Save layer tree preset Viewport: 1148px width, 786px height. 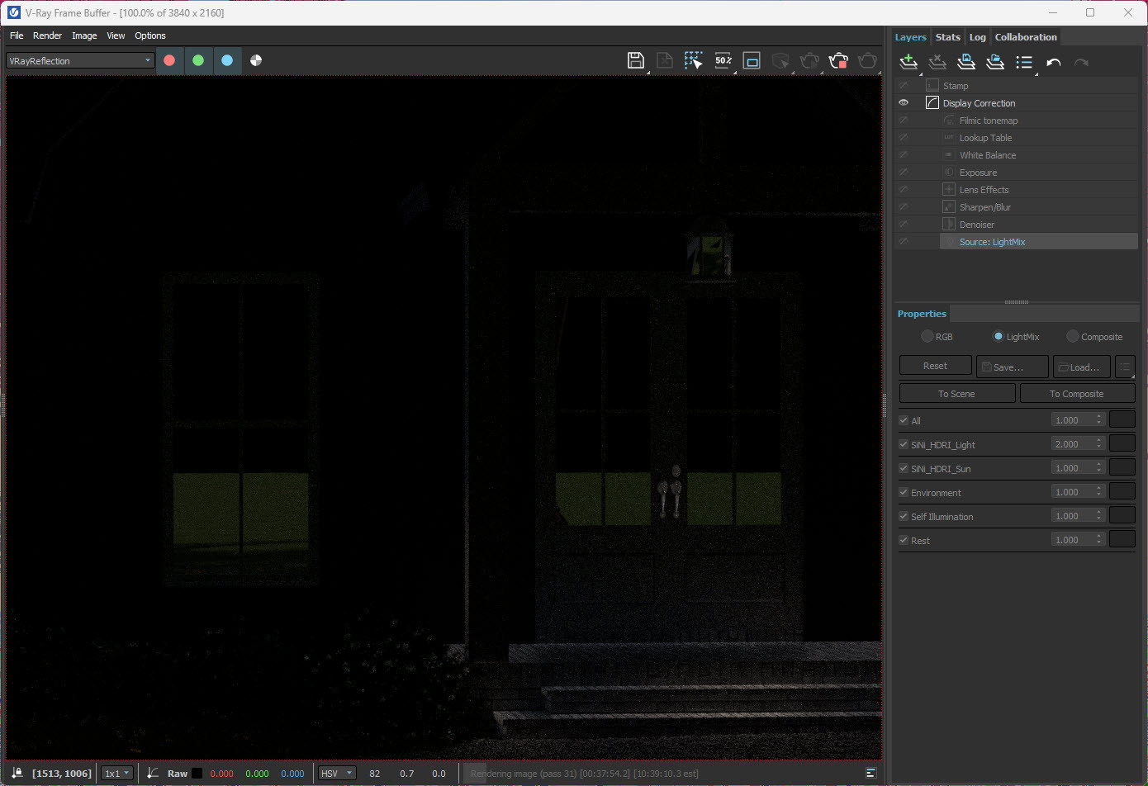(966, 62)
